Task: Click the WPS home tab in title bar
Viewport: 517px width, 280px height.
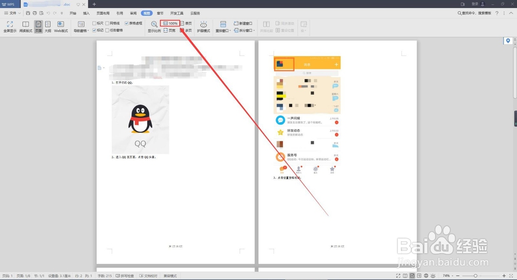Action: click(x=9, y=4)
